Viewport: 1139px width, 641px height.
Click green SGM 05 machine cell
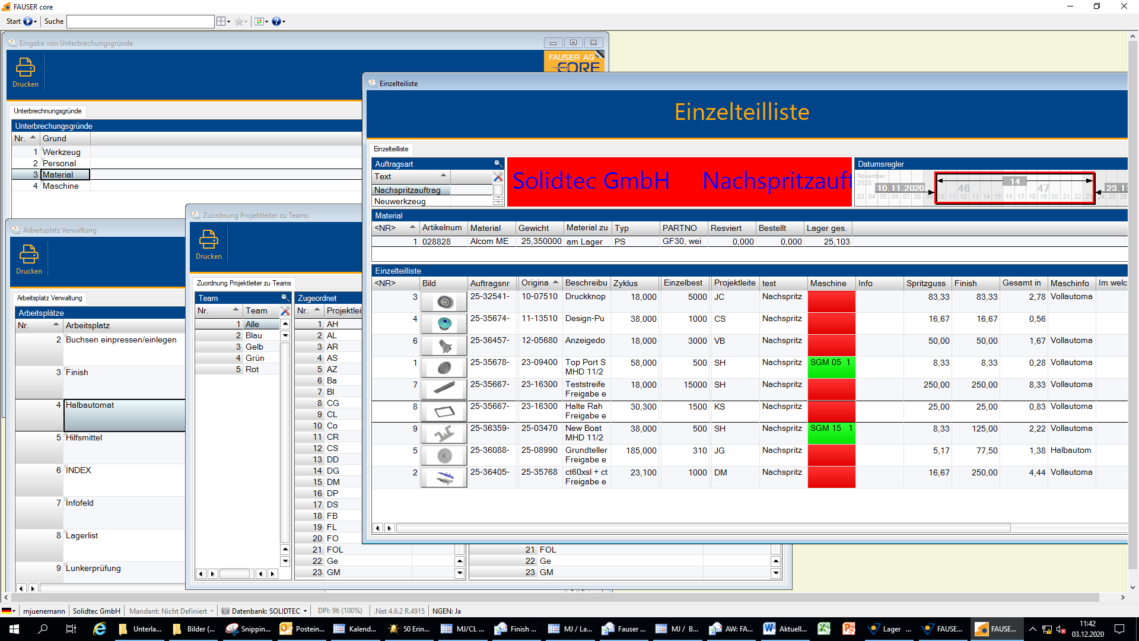pyautogui.click(x=832, y=367)
